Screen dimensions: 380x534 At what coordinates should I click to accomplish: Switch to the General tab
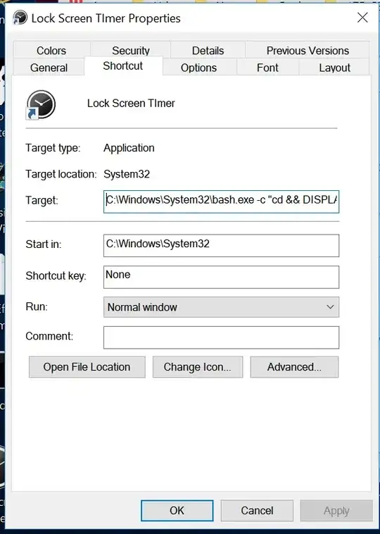[x=49, y=67]
